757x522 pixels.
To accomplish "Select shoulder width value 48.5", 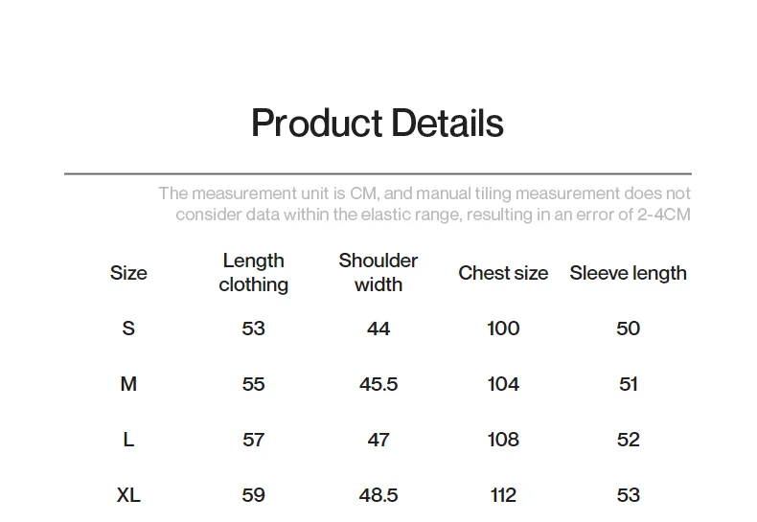I will pyautogui.click(x=378, y=495).
